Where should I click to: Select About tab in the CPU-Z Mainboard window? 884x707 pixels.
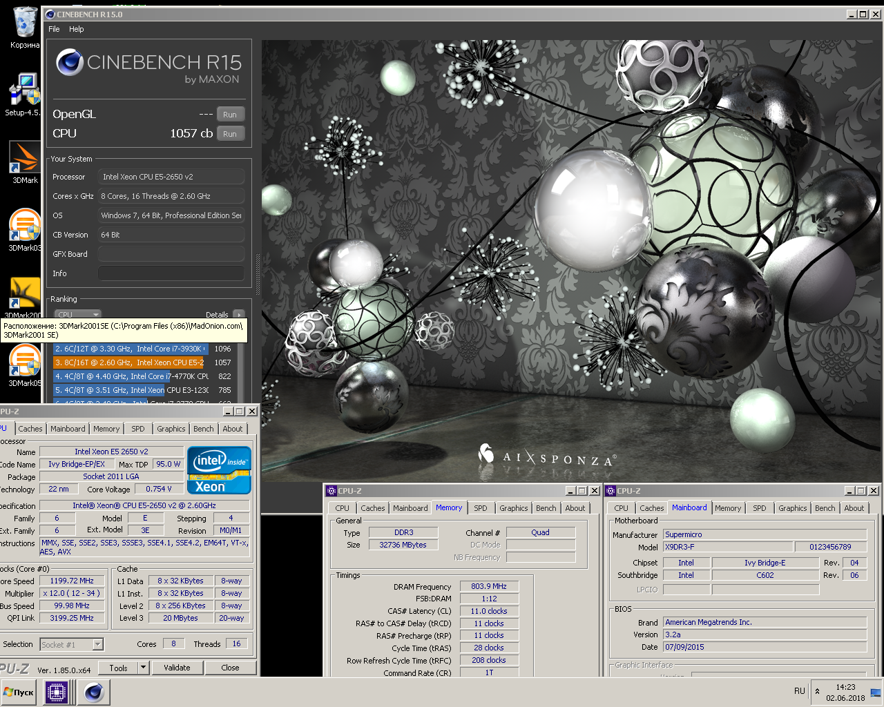pyautogui.click(x=854, y=508)
